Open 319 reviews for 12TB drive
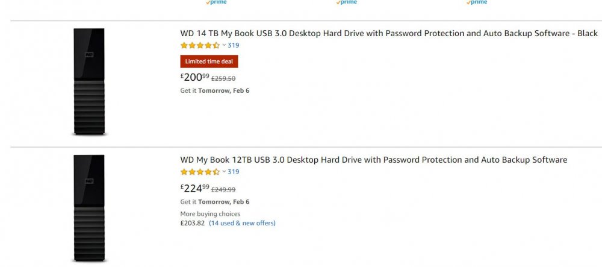 (234, 172)
